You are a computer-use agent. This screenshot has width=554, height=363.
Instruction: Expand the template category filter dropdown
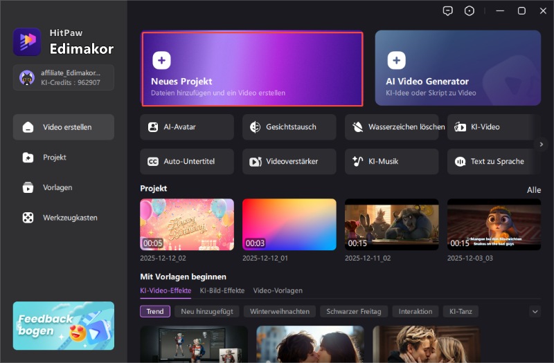click(535, 312)
